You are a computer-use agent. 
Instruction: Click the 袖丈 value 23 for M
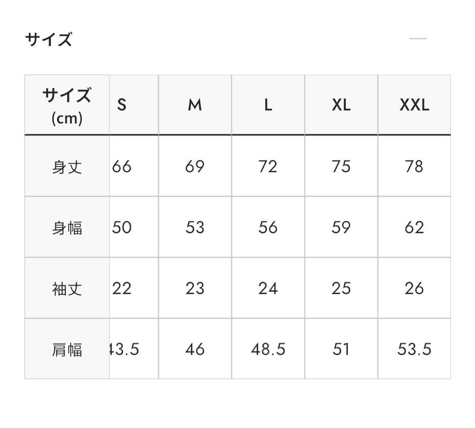(195, 288)
